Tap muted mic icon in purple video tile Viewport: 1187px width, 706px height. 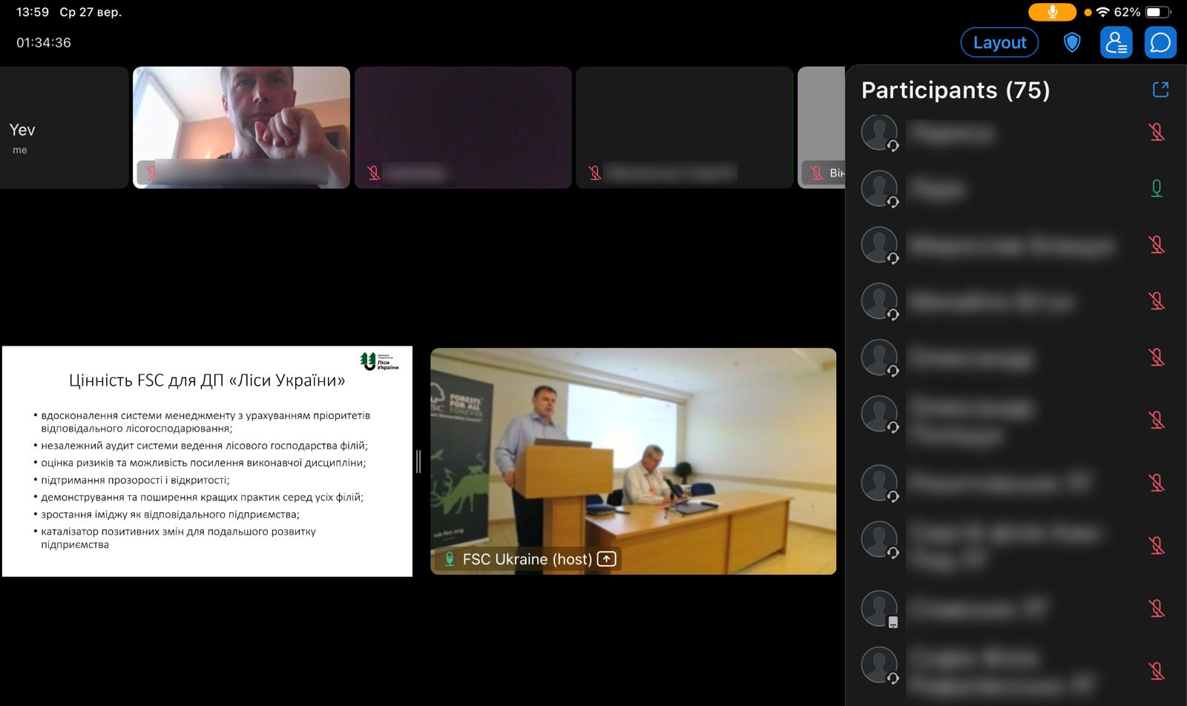pyautogui.click(x=373, y=173)
